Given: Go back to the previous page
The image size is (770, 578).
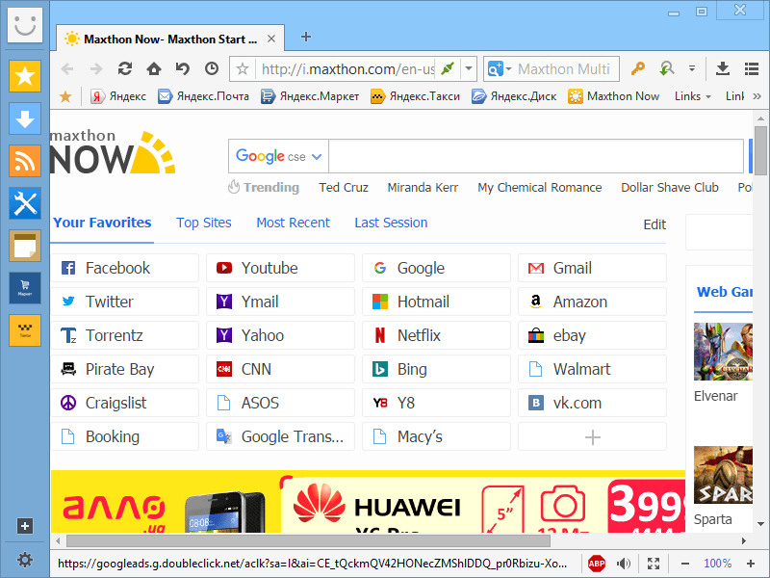Looking at the screenshot, I should (67, 68).
